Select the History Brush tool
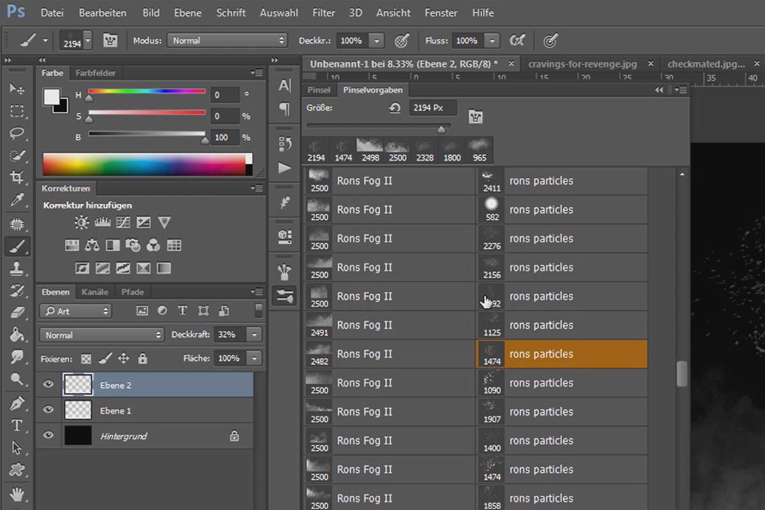This screenshot has height=510, width=765. click(17, 291)
